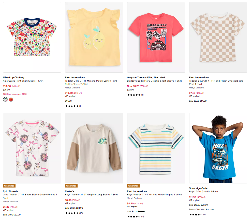Click the star rating on Sovereign Code Graphic T-Shirt
The height and width of the screenshot is (218, 251).
pos(196,214)
